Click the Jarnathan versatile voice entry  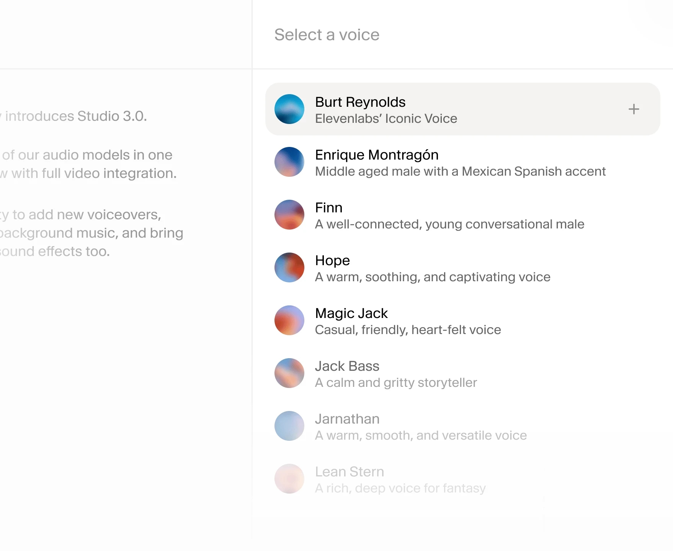421,426
